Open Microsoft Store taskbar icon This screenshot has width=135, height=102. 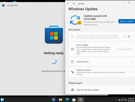[x=74, y=100]
